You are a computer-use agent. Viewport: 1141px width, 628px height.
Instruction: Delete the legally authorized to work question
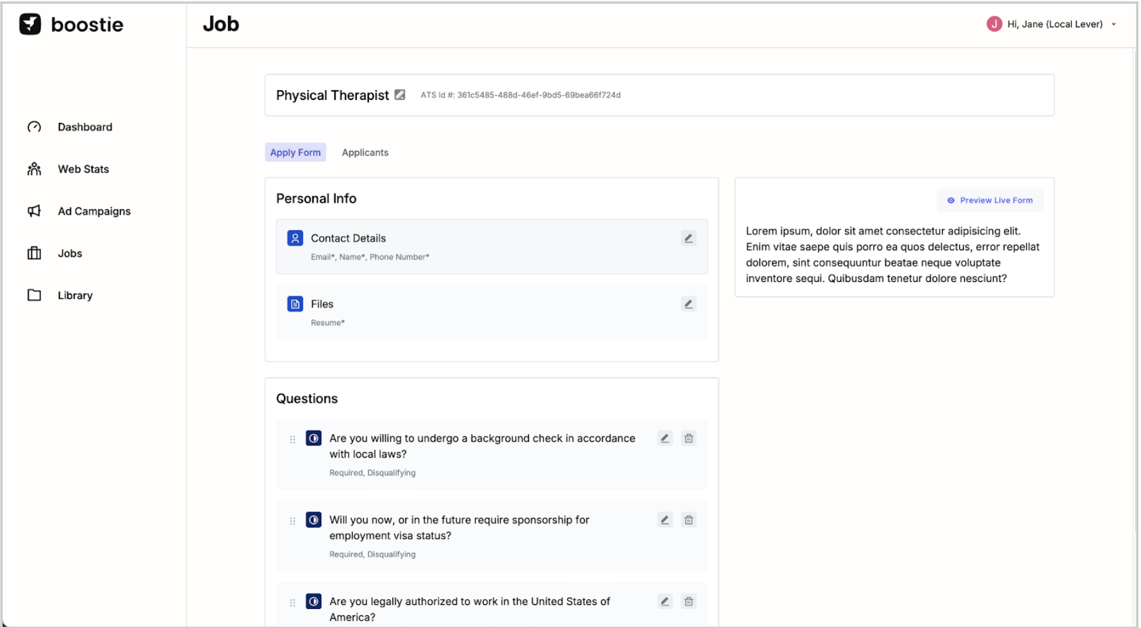(689, 602)
